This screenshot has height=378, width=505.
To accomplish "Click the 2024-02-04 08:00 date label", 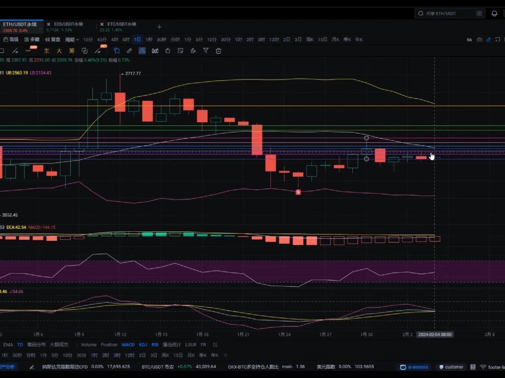I will click(x=435, y=335).
